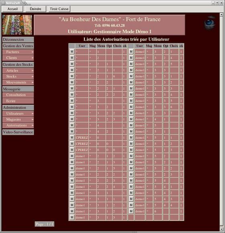Click M for demo1 row menu 5 opt 4 choix 4
This screenshot has width=225, height=233.
pyautogui.click(x=131, y=205)
